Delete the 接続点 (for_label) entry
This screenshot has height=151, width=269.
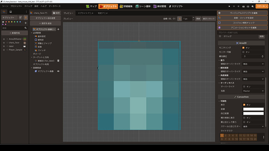tap(58, 61)
